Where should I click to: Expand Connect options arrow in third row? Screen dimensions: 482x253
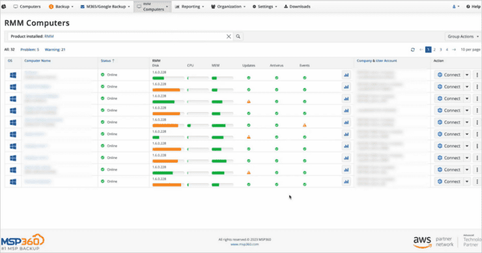pos(467,99)
